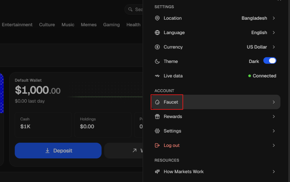This screenshot has width=290, height=182.
Task: Click the Log out exit icon
Action: click(x=157, y=145)
